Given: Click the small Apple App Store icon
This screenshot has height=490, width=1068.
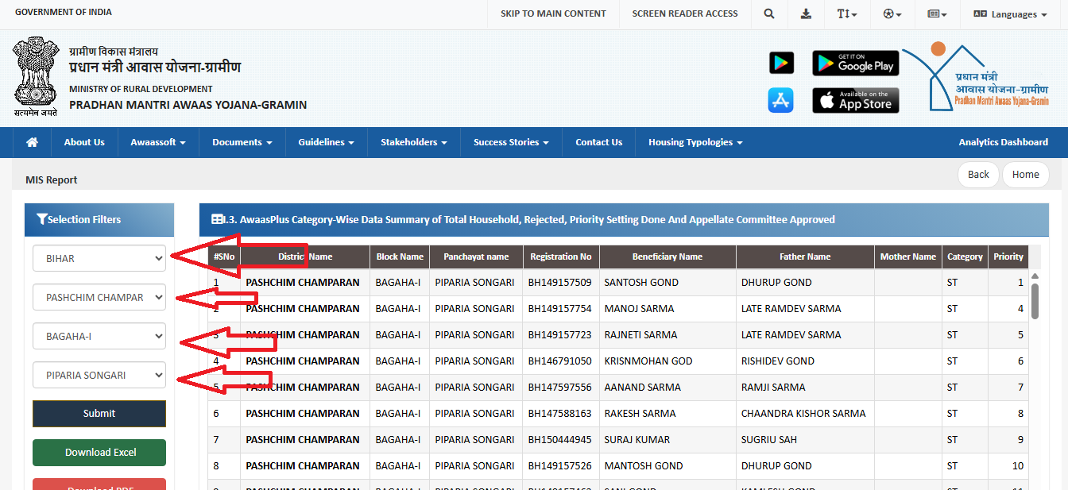Looking at the screenshot, I should (x=781, y=100).
